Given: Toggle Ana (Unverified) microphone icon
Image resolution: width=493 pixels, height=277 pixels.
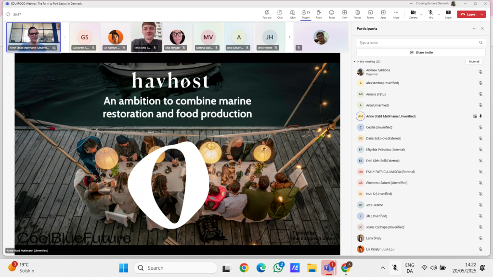Looking at the screenshot, I should point(480,105).
